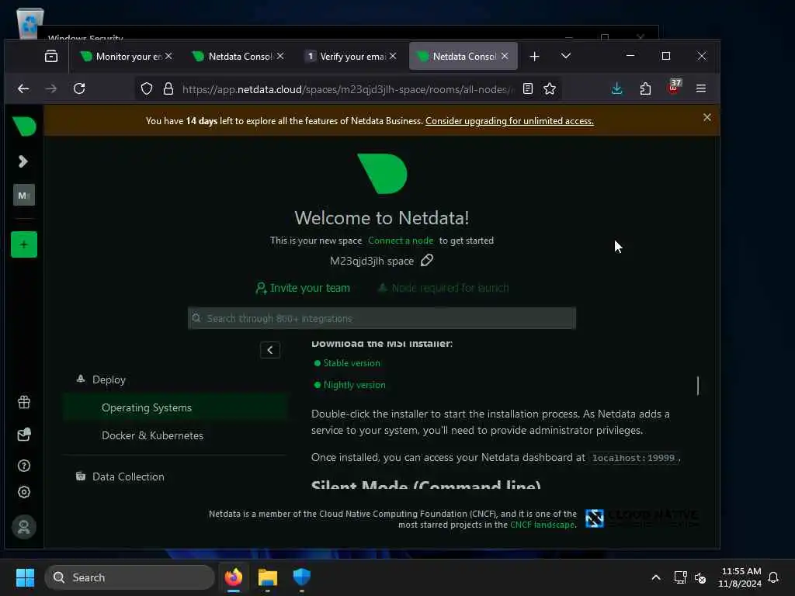795x596 pixels.
Task: Close the Verify your email tab
Action: click(393, 56)
